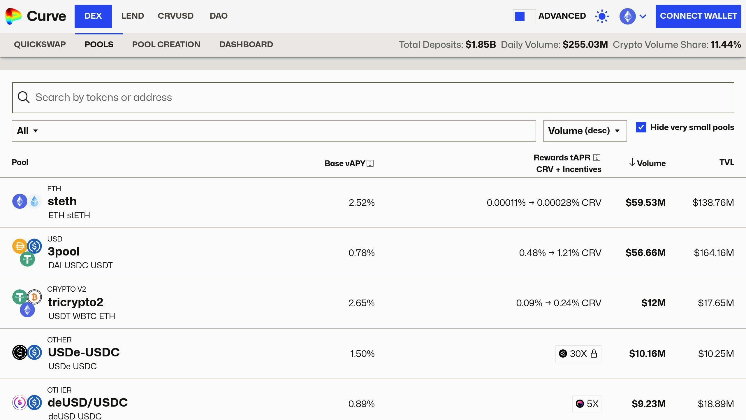Click 3pool USDC token icon
This screenshot has height=420, width=746.
point(35,246)
